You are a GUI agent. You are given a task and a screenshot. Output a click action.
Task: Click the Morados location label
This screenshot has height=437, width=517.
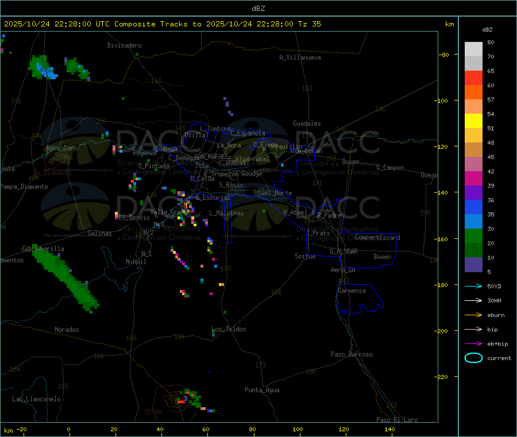pos(67,330)
